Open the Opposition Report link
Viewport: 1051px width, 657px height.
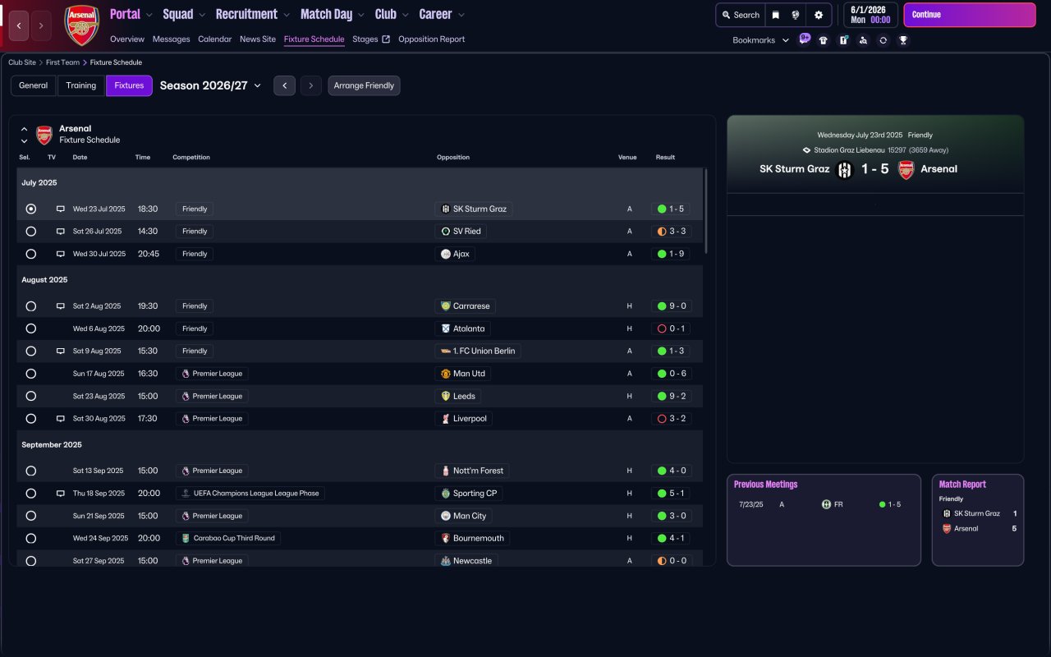(431, 39)
